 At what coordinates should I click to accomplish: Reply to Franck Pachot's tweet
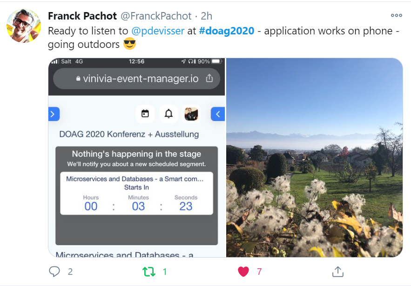(x=55, y=272)
